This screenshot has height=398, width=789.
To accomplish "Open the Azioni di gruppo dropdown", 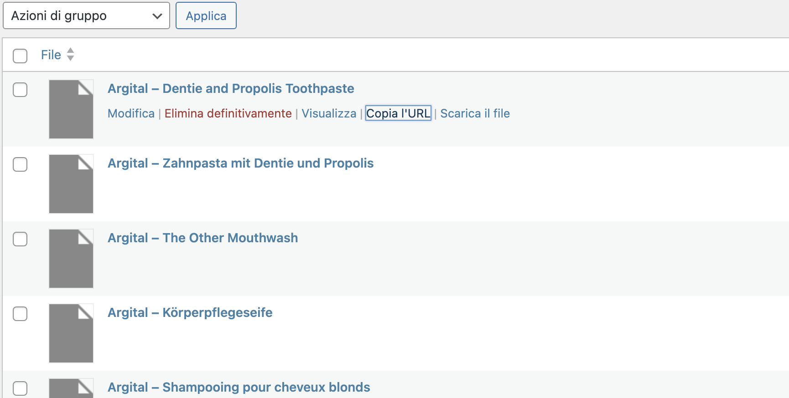I will tap(87, 15).
